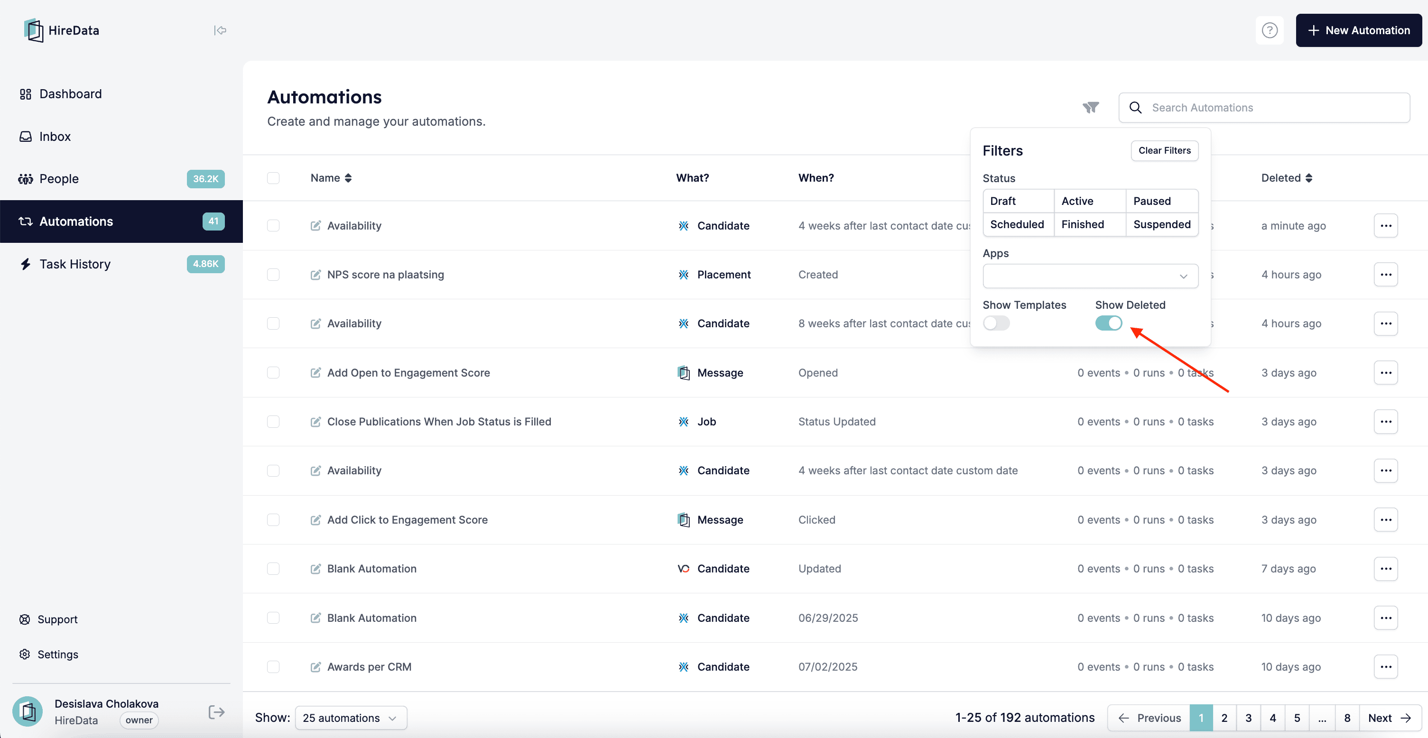Check the box for Awards per CRM
Viewport: 1428px width, 738px height.
tap(273, 667)
